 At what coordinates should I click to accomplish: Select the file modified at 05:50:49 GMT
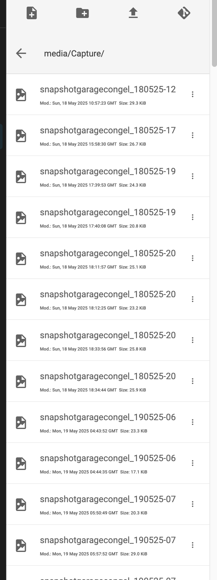pyautogui.click(x=108, y=504)
